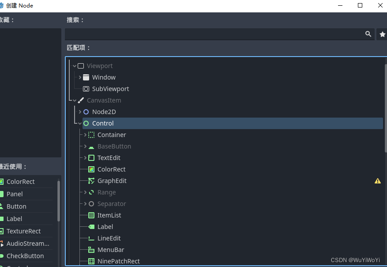The width and height of the screenshot is (387, 267).
Task: Click the CanvasItem brush icon
Action: pyautogui.click(x=81, y=100)
